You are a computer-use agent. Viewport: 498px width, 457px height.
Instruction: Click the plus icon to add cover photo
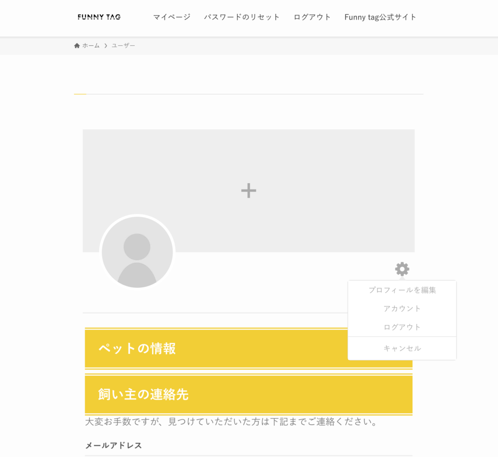[249, 191]
